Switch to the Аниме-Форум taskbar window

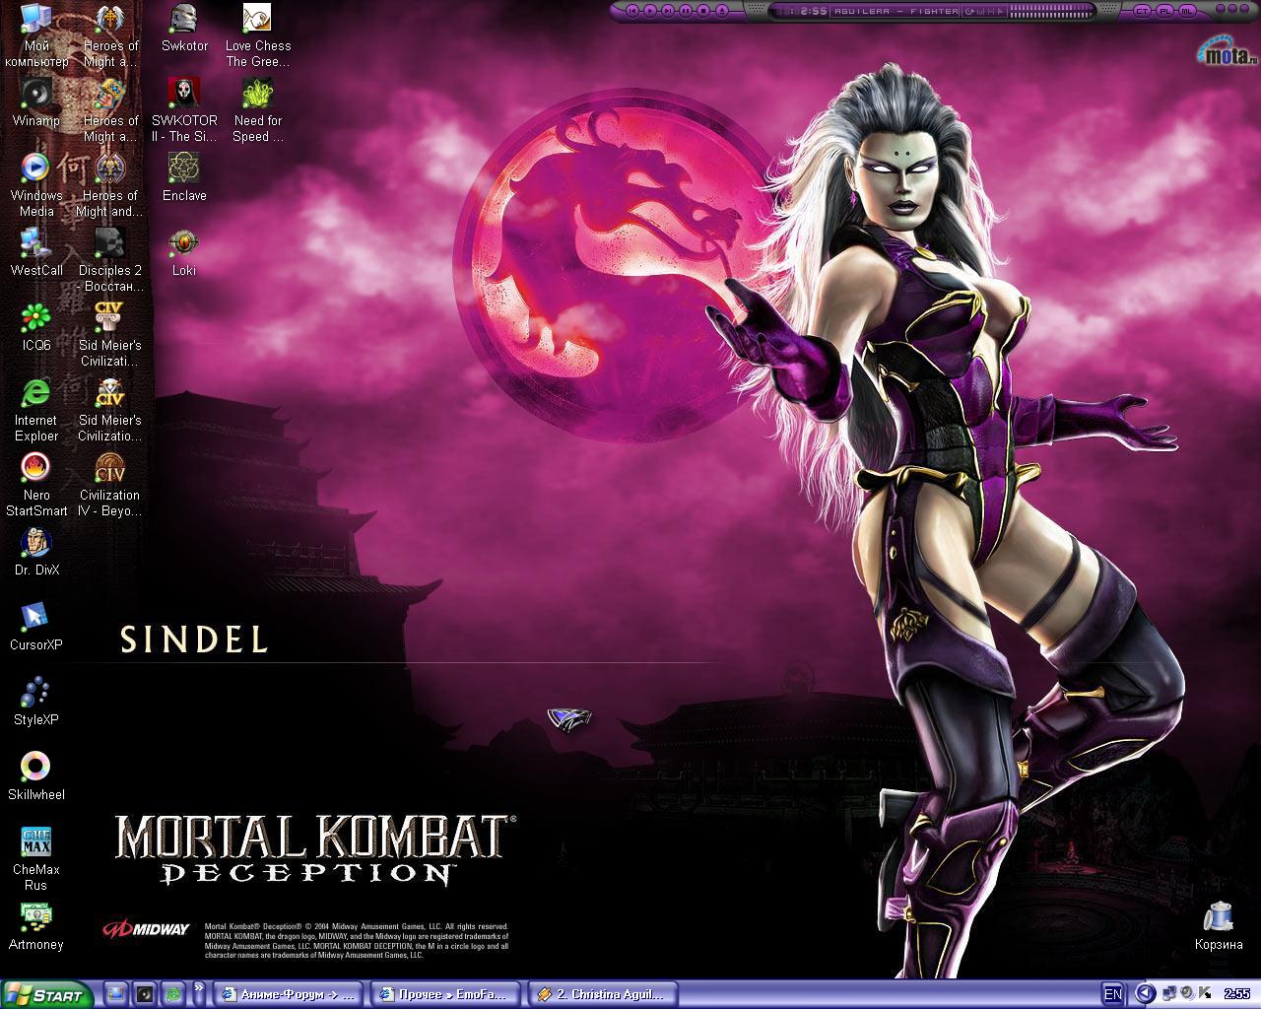click(289, 995)
